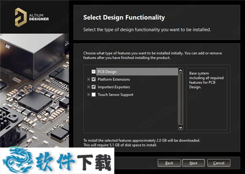Toggle the PCB Design checkbox

point(94,72)
